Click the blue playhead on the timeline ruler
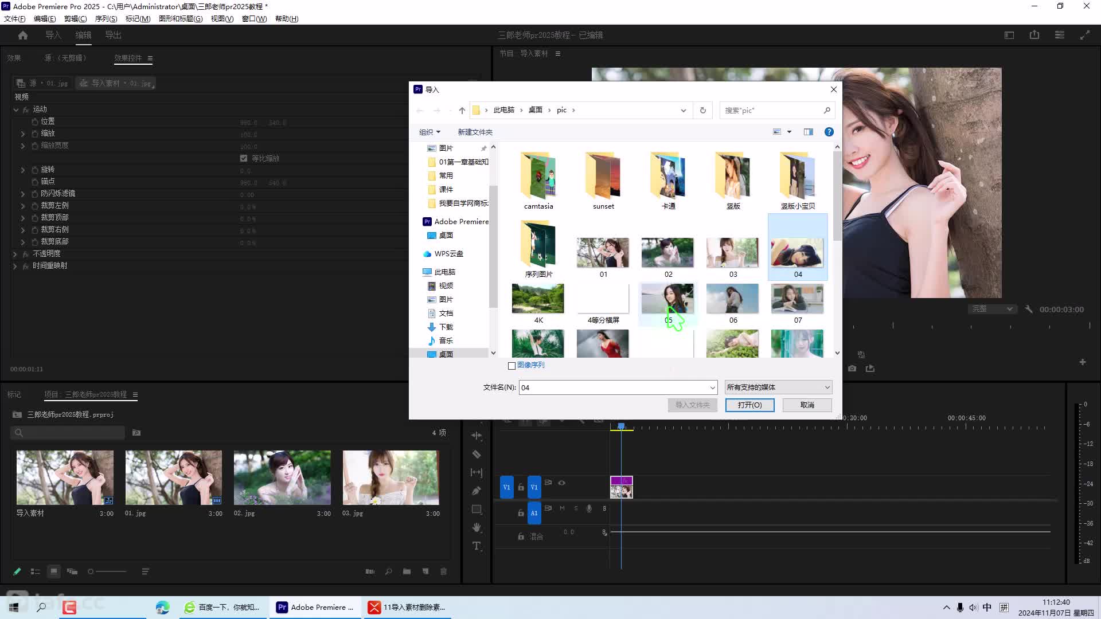This screenshot has height=619, width=1101. (621, 426)
